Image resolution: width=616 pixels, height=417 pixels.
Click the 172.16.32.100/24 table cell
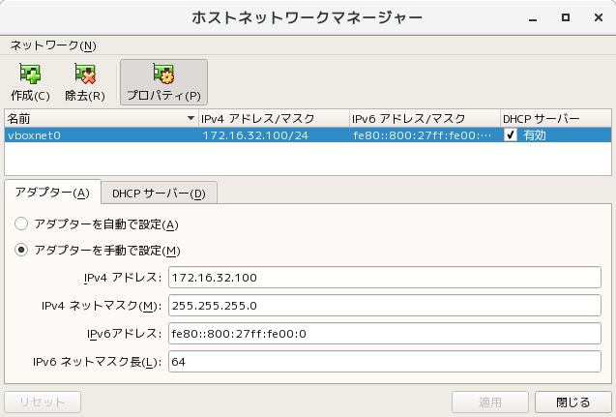point(255,135)
